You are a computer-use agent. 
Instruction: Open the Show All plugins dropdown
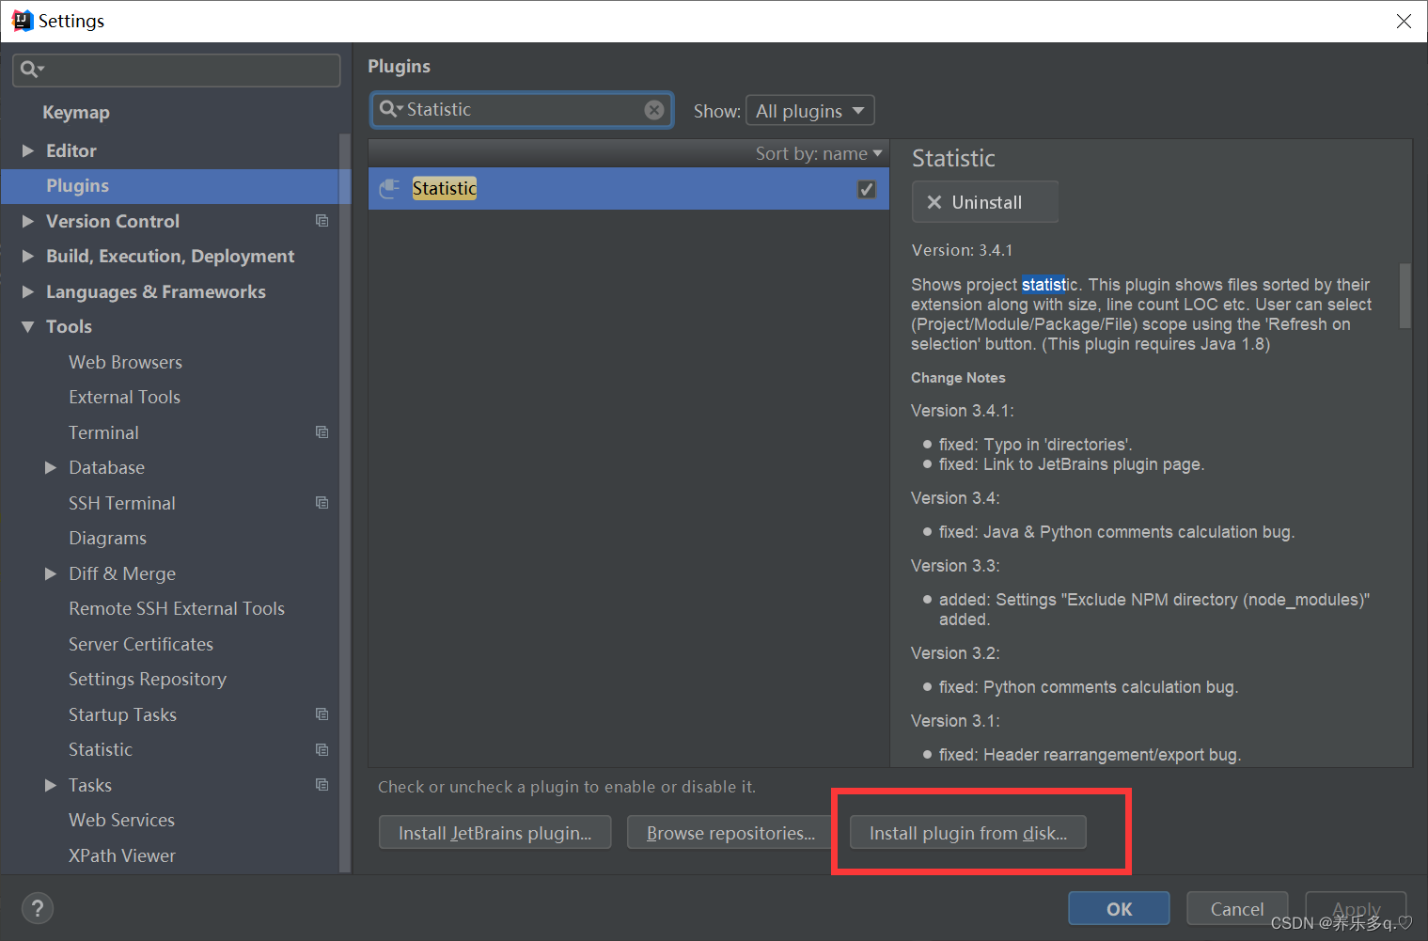[x=809, y=111]
